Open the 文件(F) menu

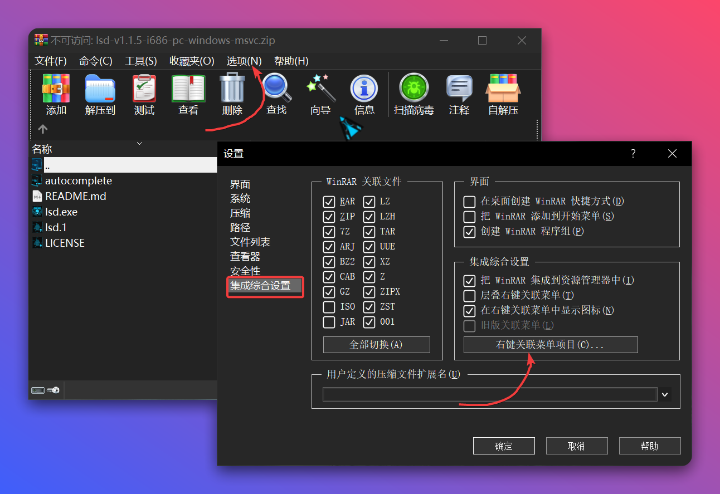[x=51, y=61]
